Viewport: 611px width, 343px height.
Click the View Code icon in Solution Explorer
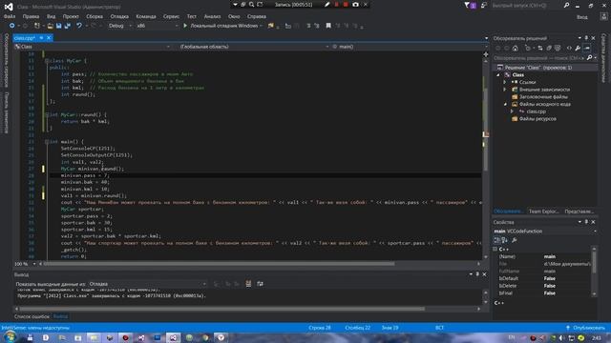coord(569,49)
